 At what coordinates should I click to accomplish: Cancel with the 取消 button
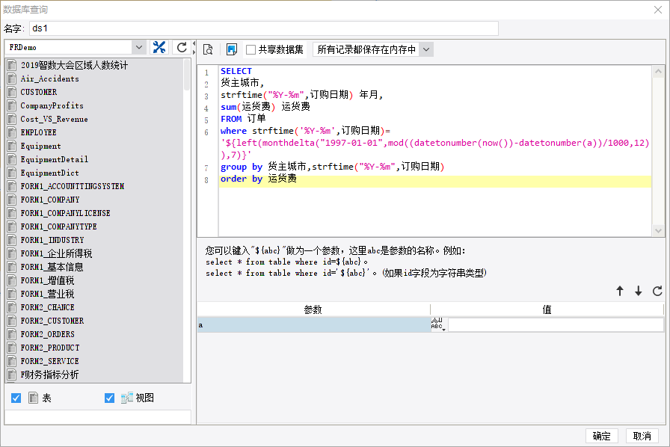click(642, 436)
